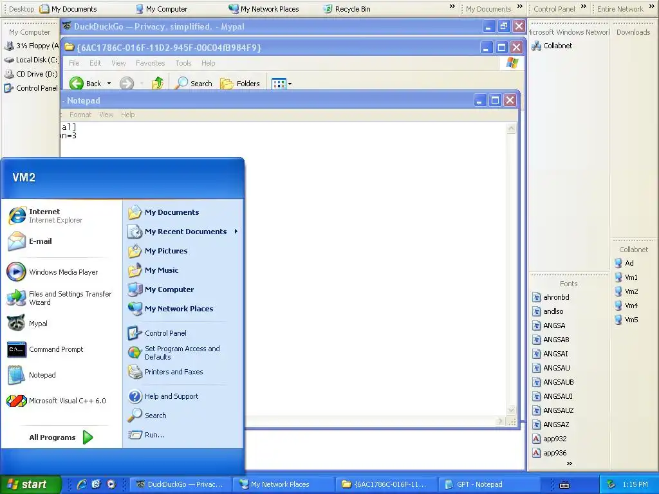Open File menu in Explorer window
Screen dimensions: 659x494
click(x=74, y=63)
